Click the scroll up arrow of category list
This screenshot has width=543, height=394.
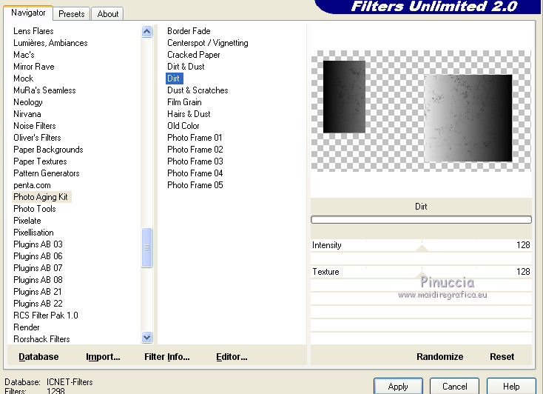point(146,32)
